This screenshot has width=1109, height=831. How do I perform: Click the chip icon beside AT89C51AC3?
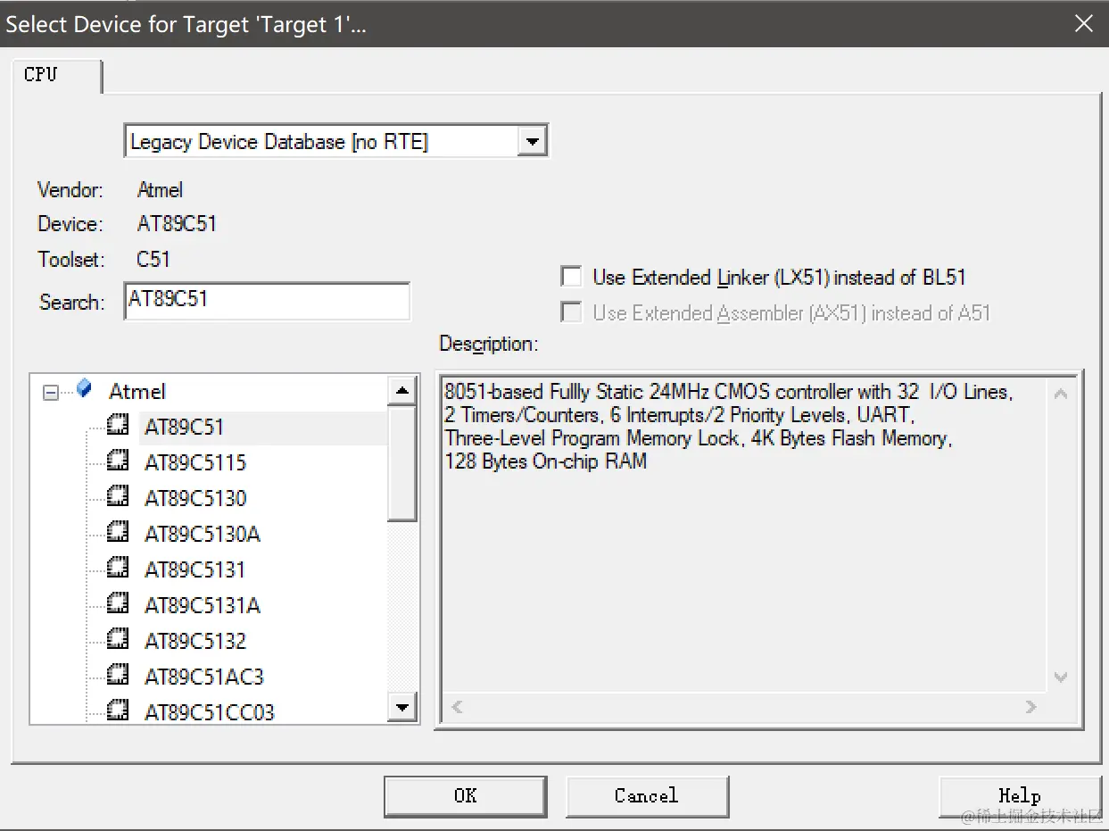118,676
